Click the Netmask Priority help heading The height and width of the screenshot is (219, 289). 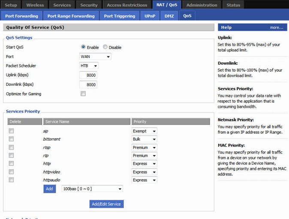coord(236,120)
